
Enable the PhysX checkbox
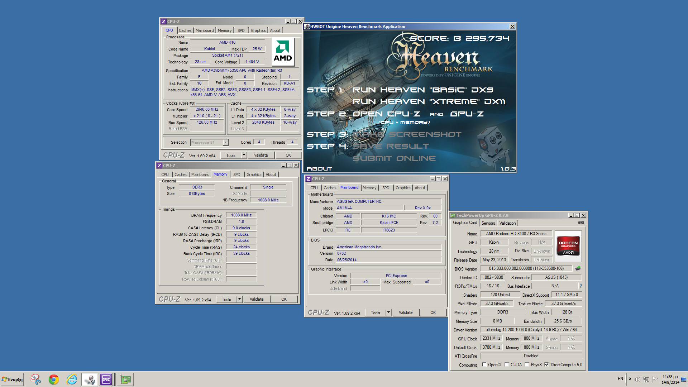pyautogui.click(x=527, y=364)
